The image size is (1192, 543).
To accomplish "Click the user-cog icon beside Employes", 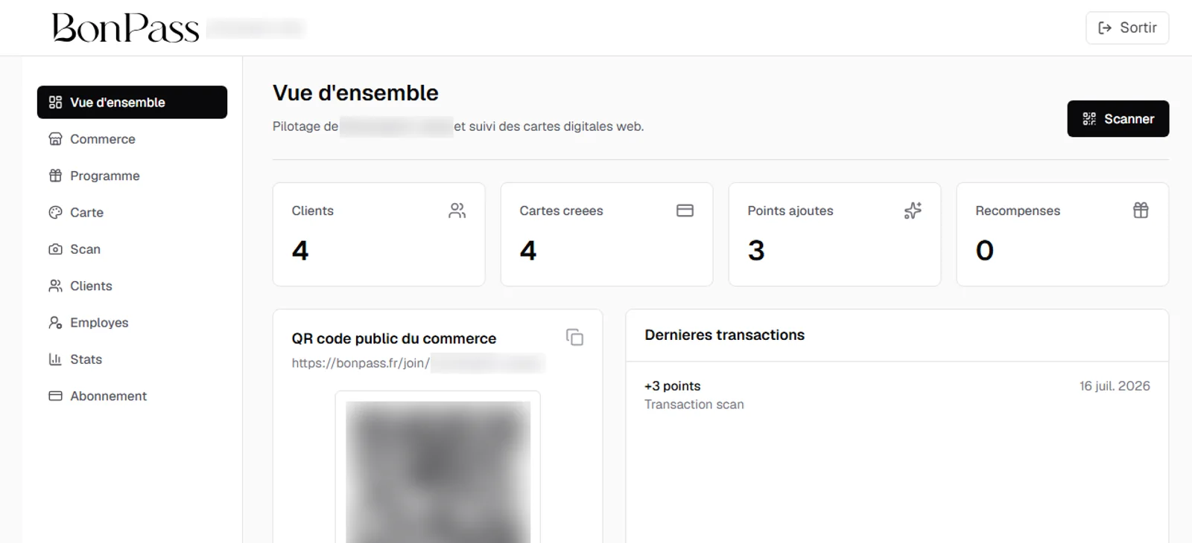I will point(55,322).
